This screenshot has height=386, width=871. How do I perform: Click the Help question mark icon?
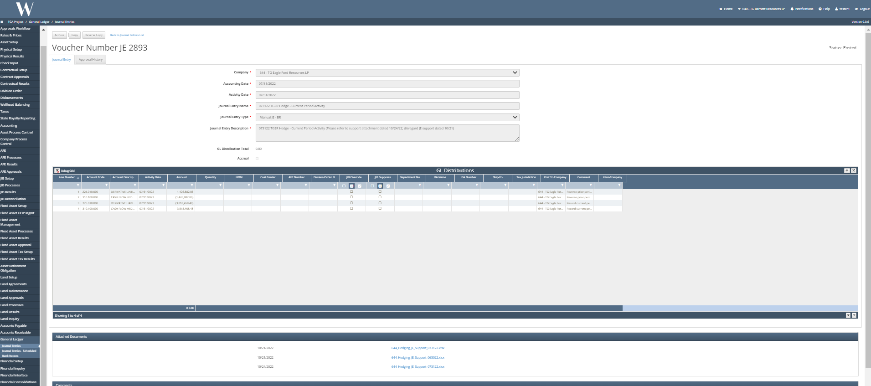[x=820, y=9]
